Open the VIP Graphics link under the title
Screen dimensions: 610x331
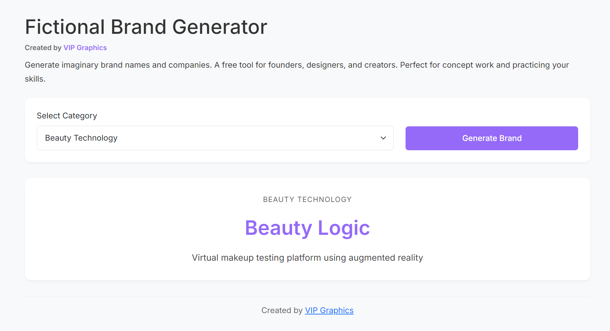pyautogui.click(x=85, y=47)
